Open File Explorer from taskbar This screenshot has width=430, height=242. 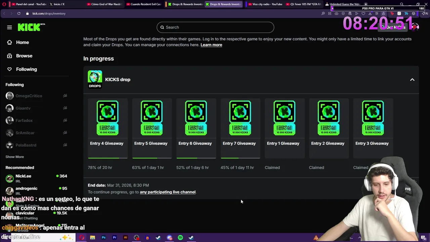(92, 238)
